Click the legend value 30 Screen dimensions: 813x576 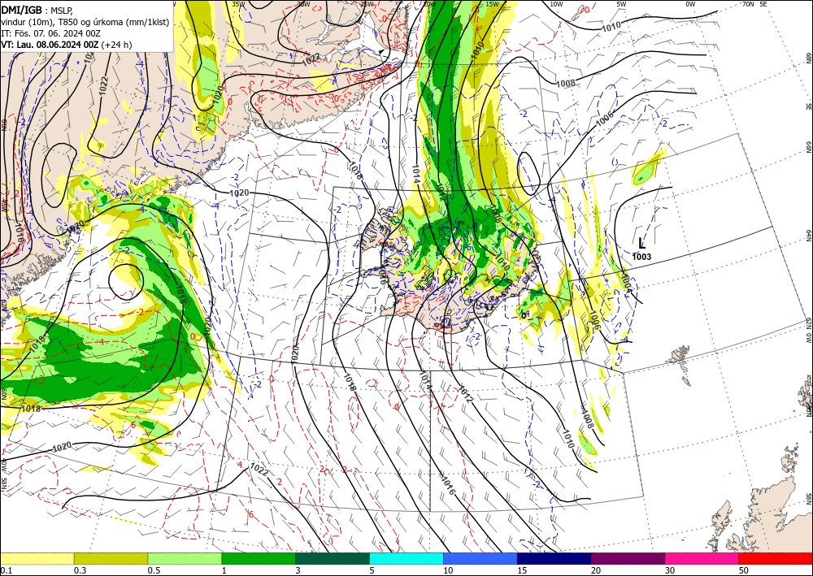tap(670, 570)
